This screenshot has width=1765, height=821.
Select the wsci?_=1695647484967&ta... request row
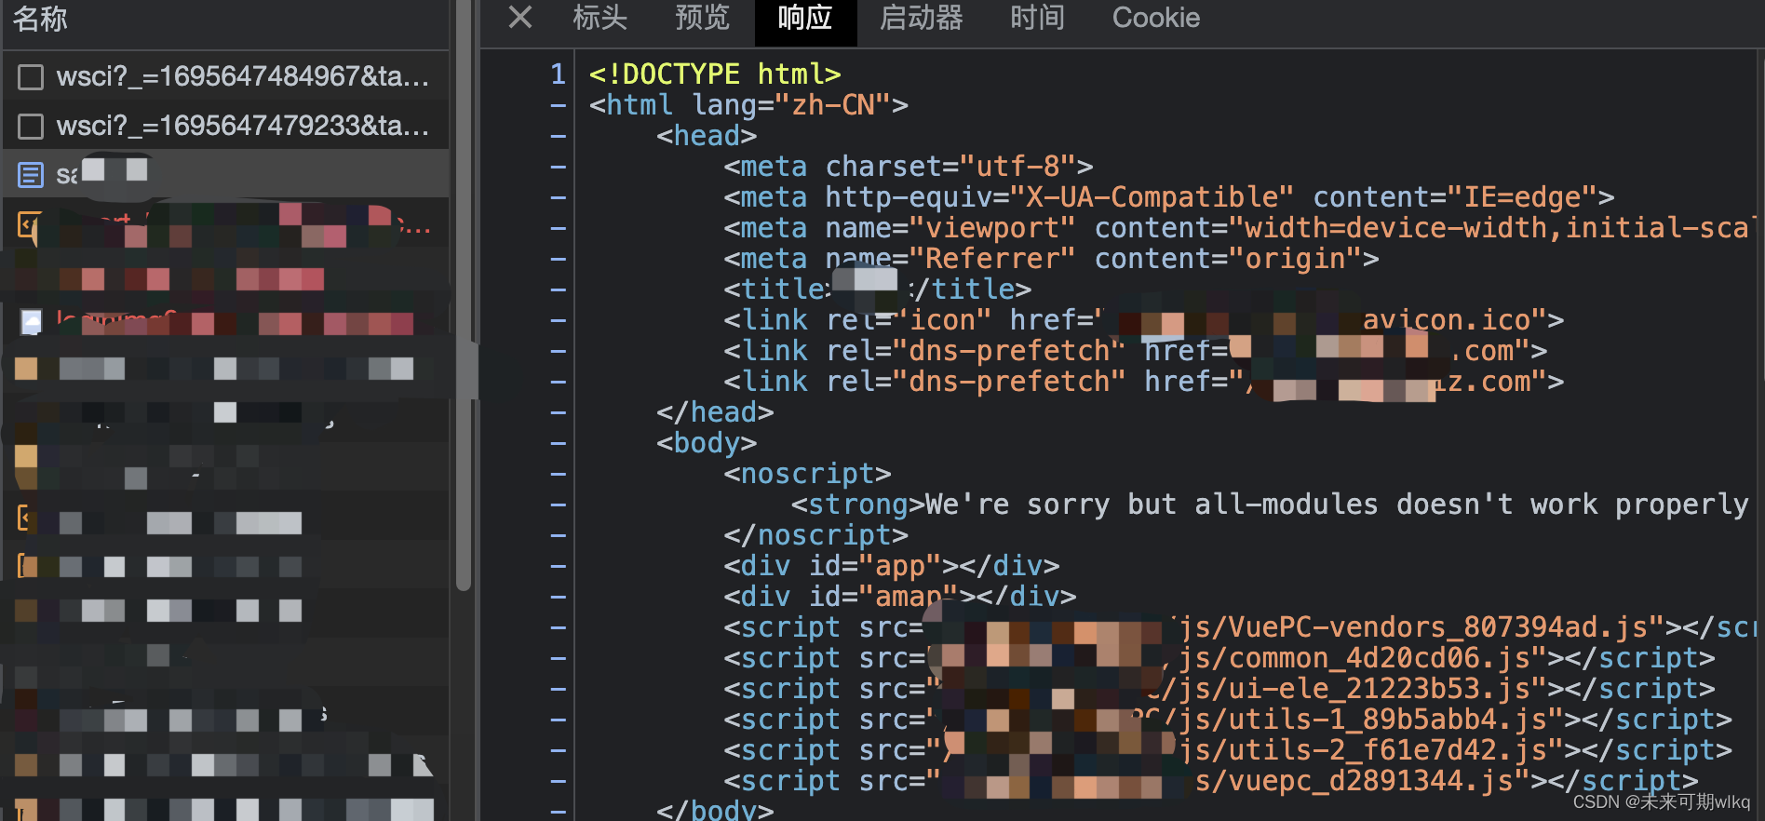[226, 76]
